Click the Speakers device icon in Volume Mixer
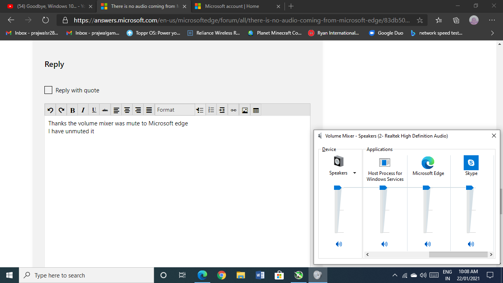This screenshot has width=503, height=283. 338,161
